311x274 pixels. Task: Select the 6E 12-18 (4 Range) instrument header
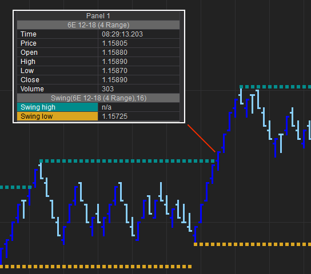tap(98, 25)
